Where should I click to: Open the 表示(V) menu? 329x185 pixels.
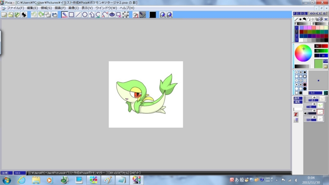click(x=87, y=8)
